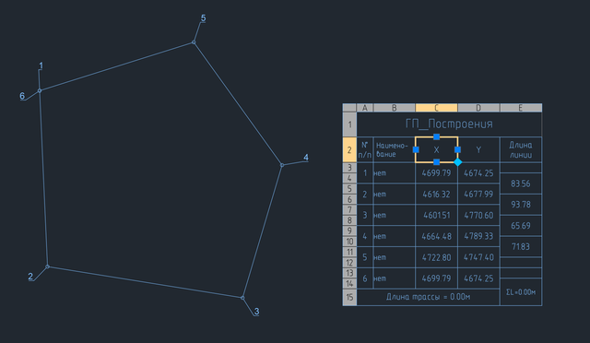Select column header A of the table
The width and height of the screenshot is (590, 343).
(x=365, y=108)
